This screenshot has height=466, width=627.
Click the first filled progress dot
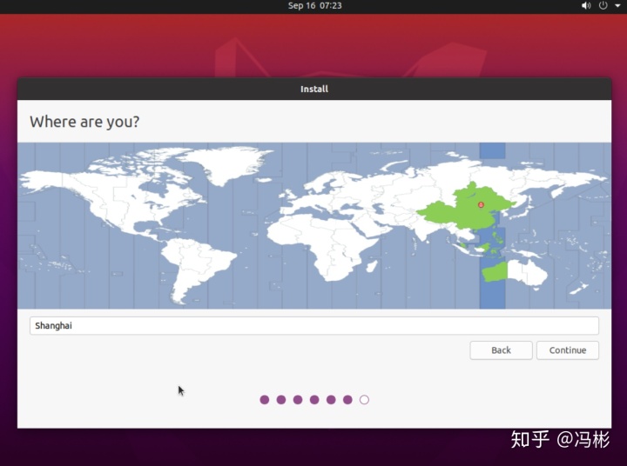265,400
